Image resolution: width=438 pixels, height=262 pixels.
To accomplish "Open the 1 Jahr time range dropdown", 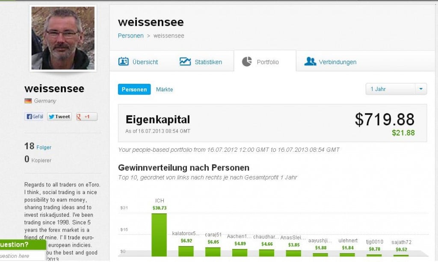I will [x=390, y=89].
